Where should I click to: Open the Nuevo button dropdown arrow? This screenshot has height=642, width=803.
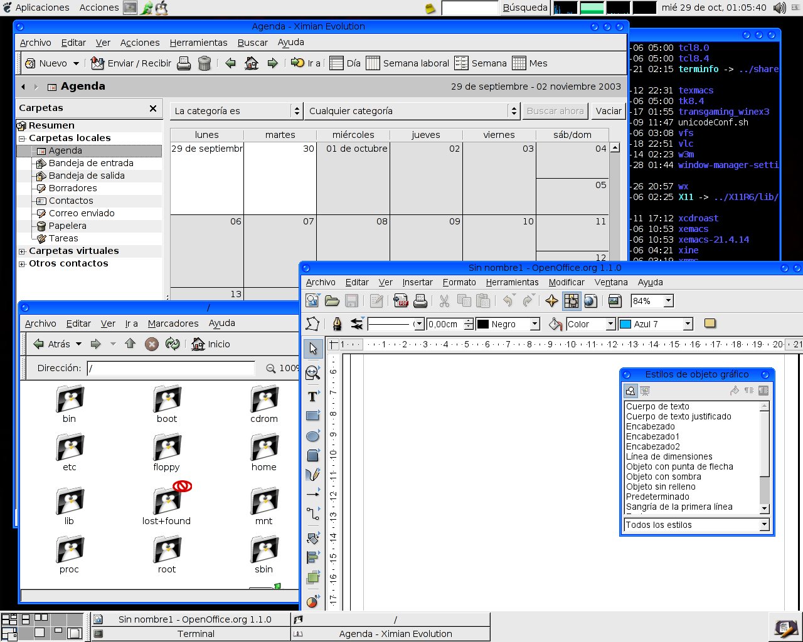pyautogui.click(x=76, y=63)
